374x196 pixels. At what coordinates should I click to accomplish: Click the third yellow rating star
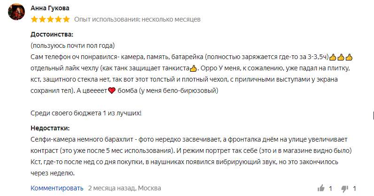[x=50, y=19]
